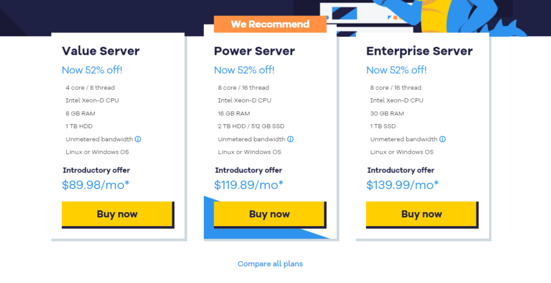Click the 4 core / 8 thread text
The image size is (551, 283).
(90, 88)
